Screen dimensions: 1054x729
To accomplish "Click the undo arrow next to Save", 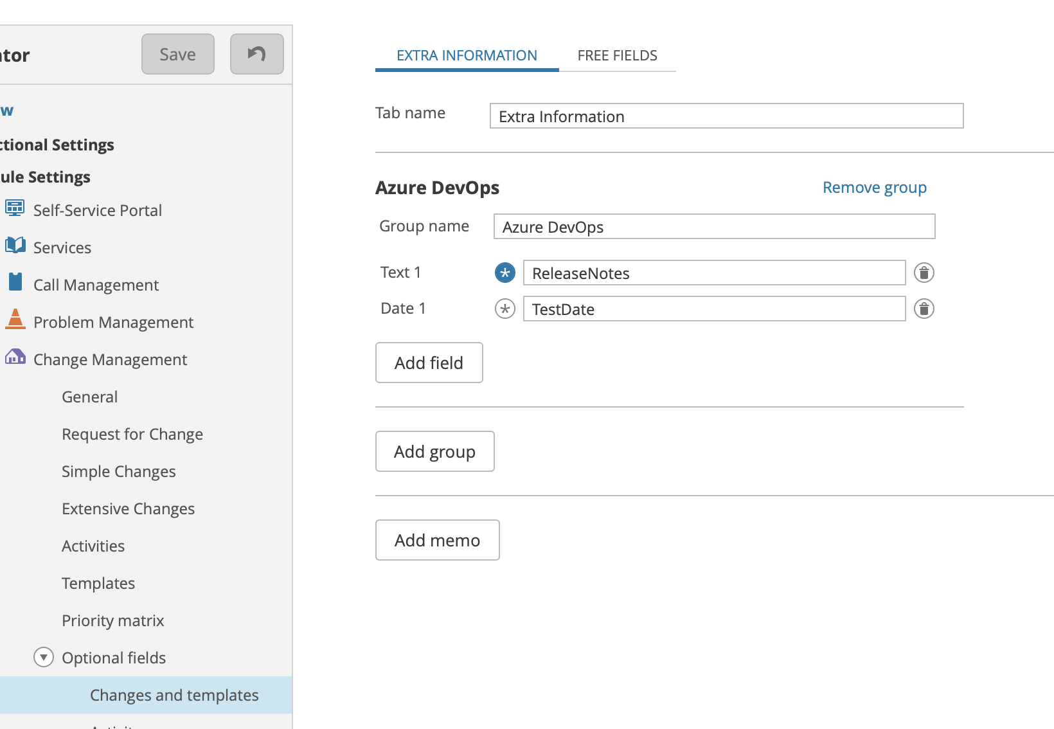I will click(256, 54).
